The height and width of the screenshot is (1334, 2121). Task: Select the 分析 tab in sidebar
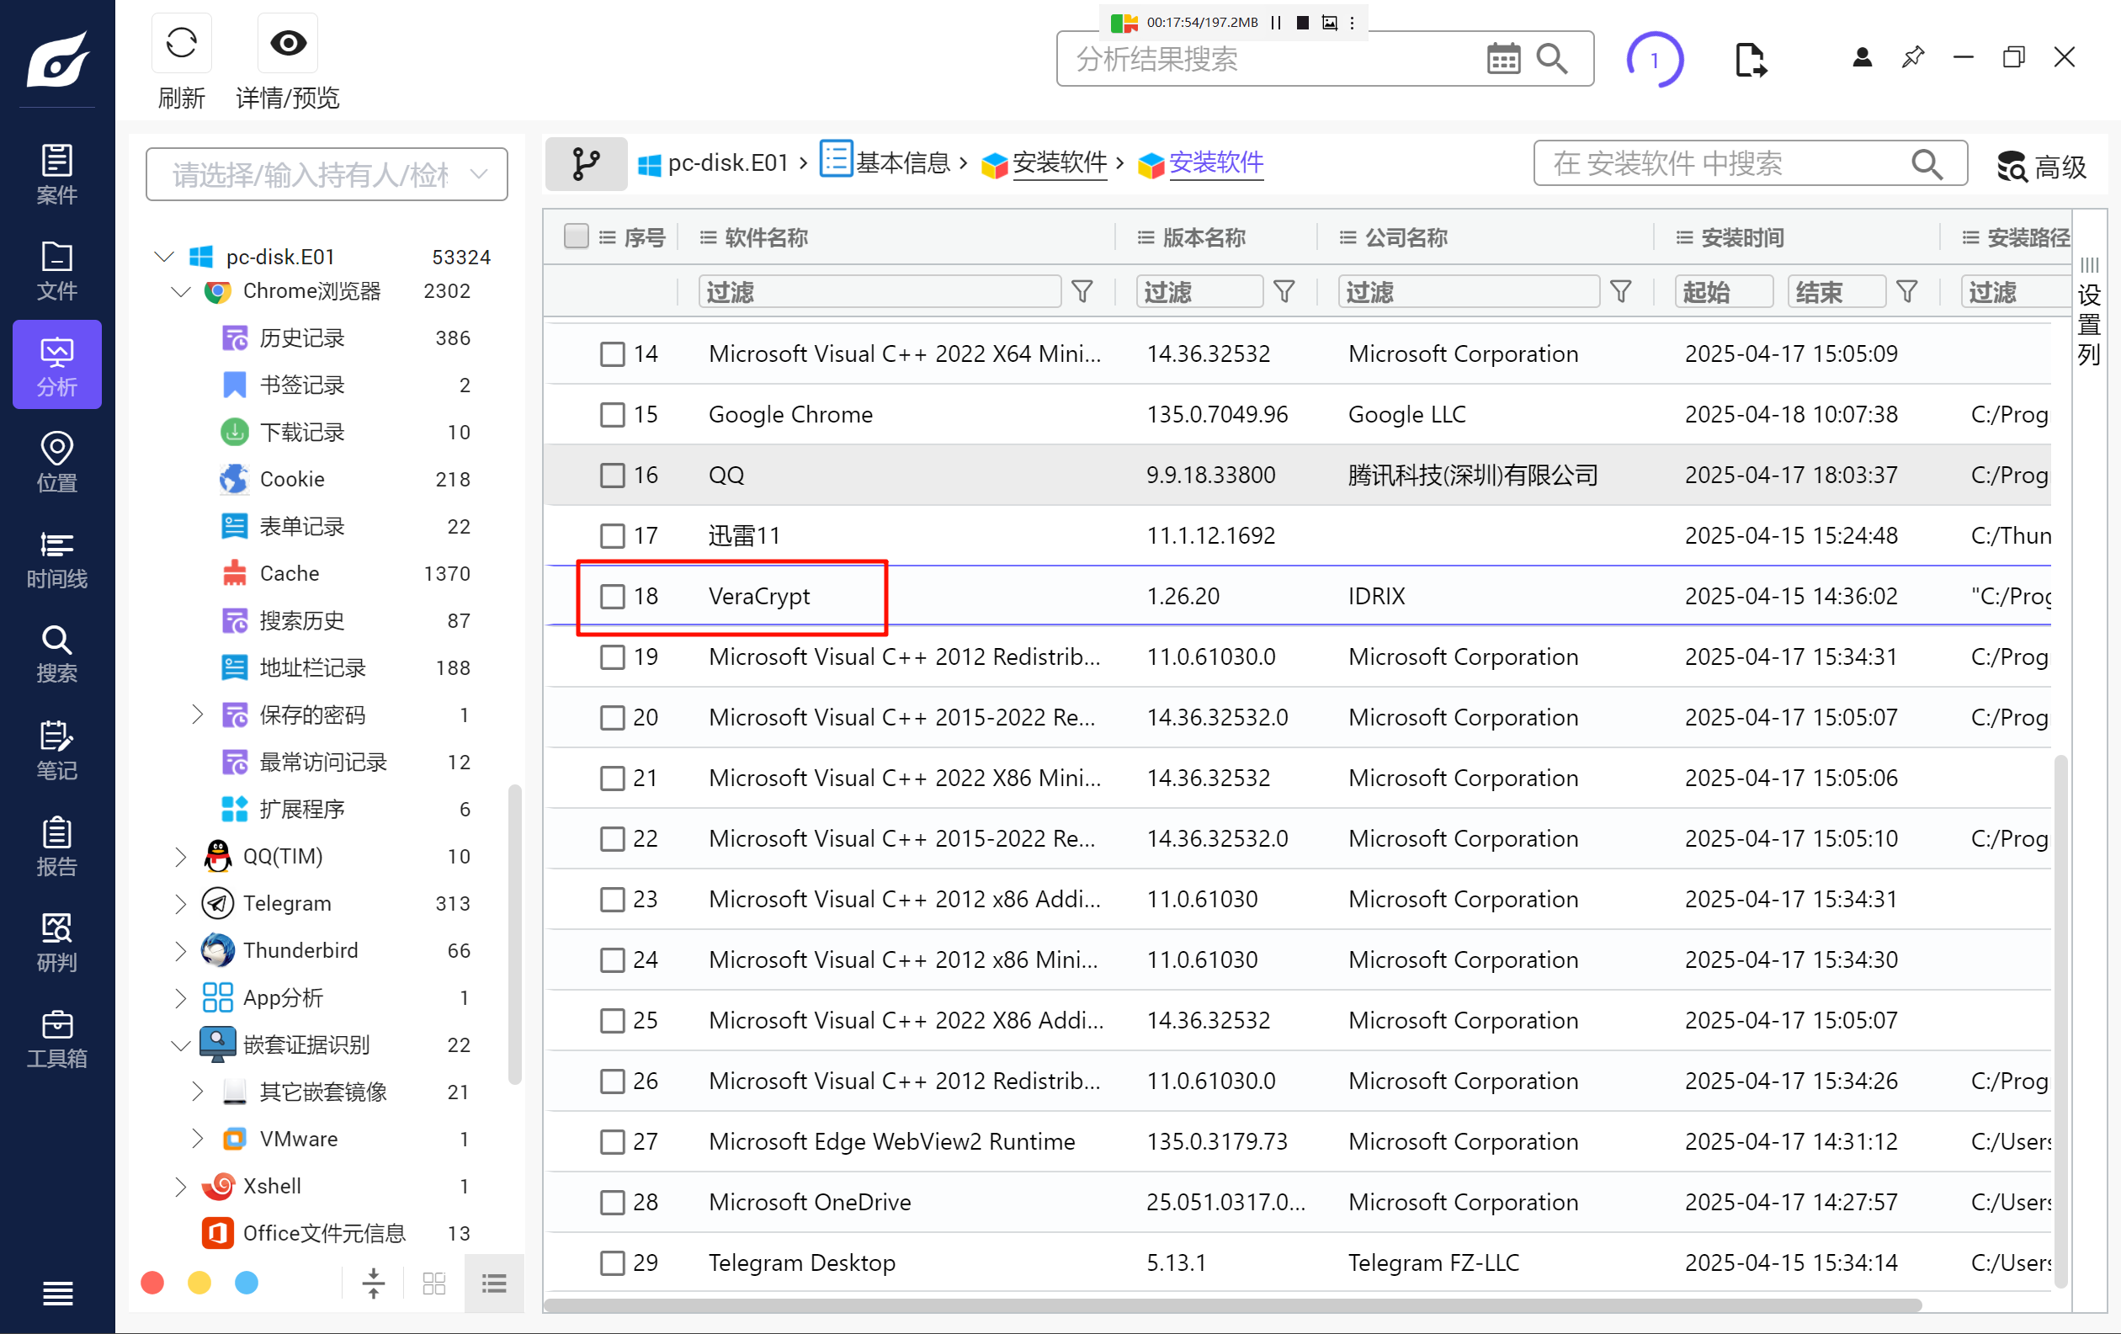click(57, 364)
